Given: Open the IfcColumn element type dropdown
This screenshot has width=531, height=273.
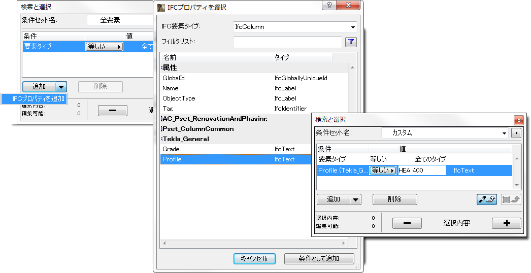Looking at the screenshot, I should point(353,27).
